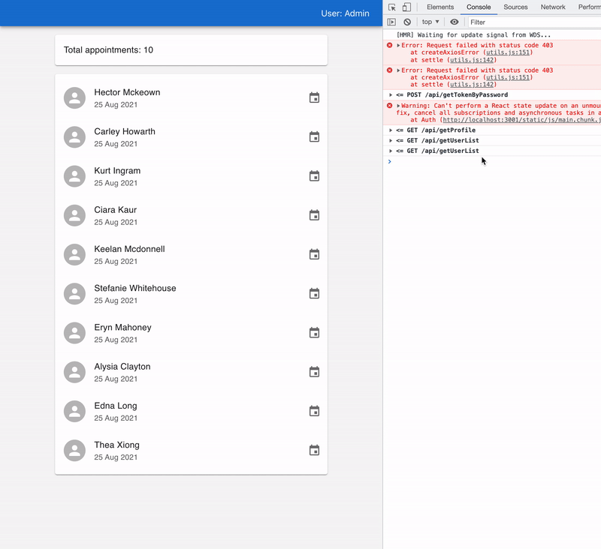The width and height of the screenshot is (601, 549).
Task: Show the console sidebar panel
Action: 391,22
